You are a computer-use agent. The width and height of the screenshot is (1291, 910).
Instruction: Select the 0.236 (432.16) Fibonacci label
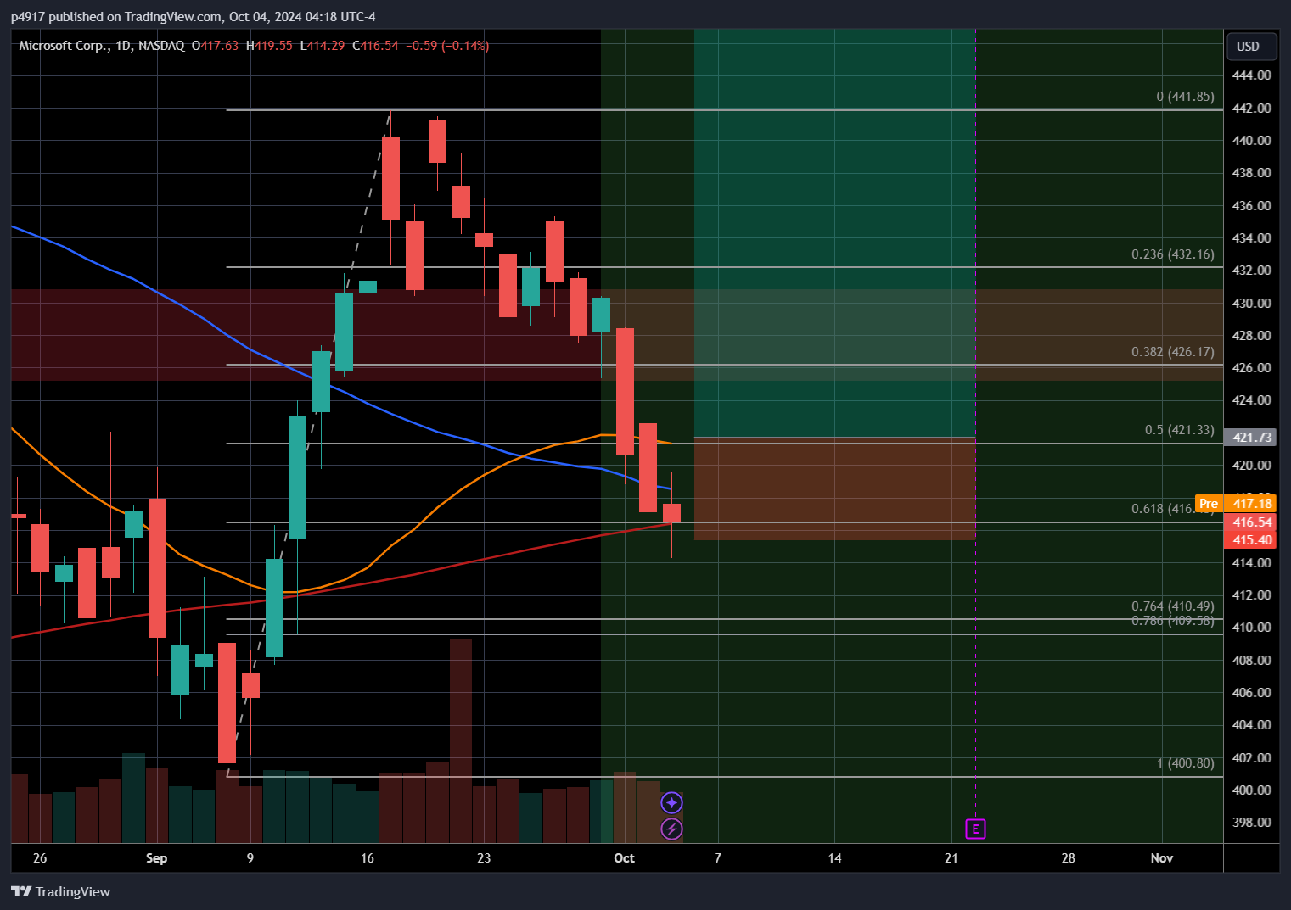point(1173,254)
